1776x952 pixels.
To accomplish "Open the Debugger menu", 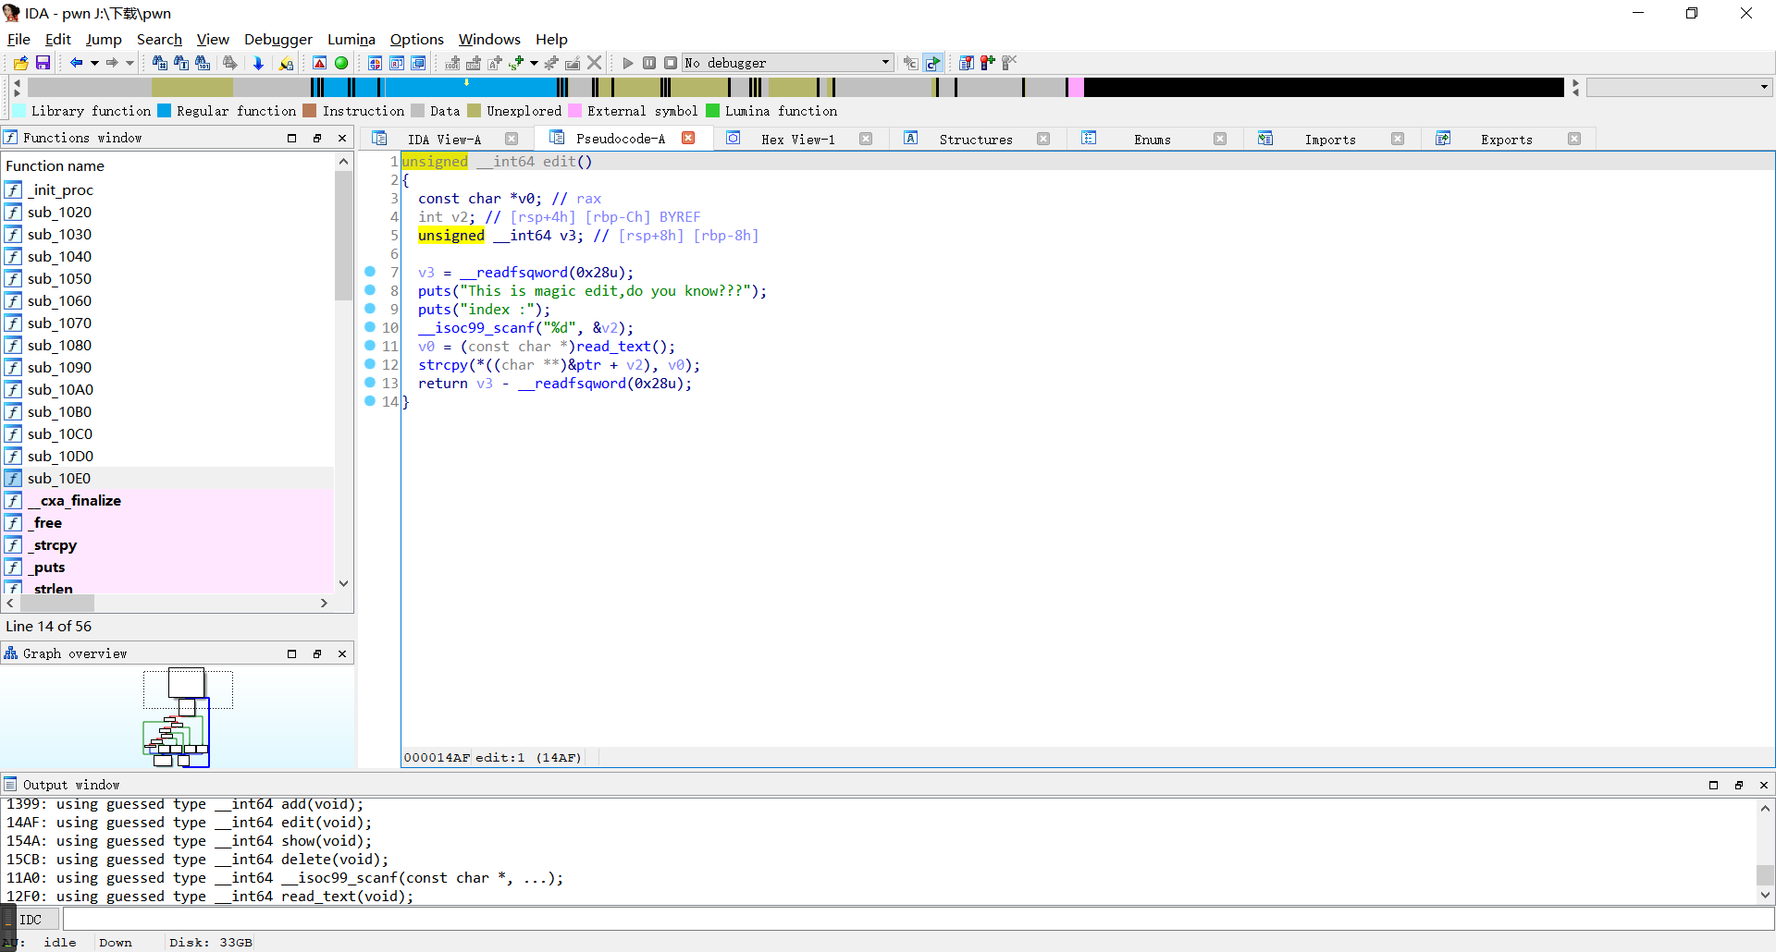I will point(277,39).
